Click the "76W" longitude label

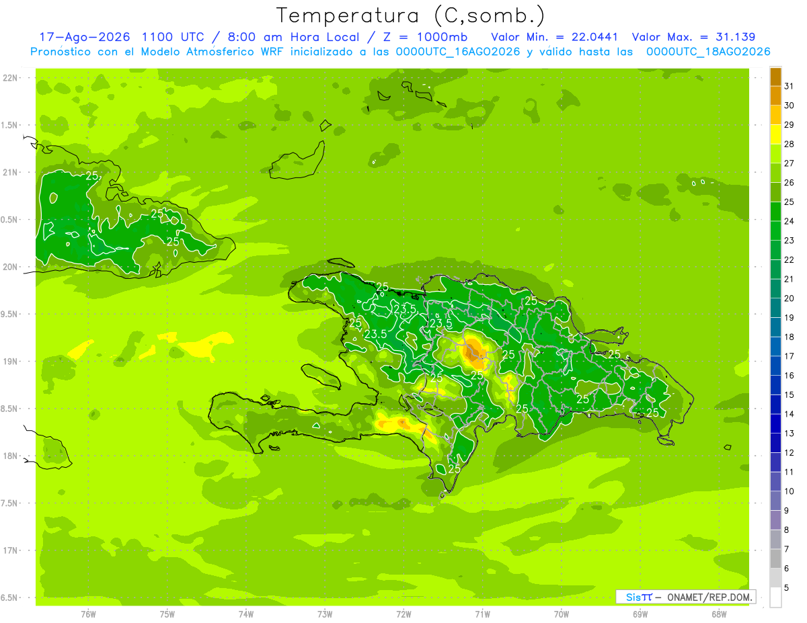point(88,614)
